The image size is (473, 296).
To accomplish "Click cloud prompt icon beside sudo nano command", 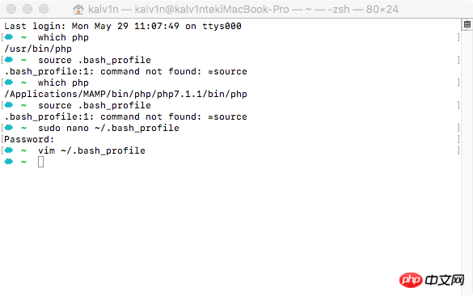I will (x=9, y=128).
